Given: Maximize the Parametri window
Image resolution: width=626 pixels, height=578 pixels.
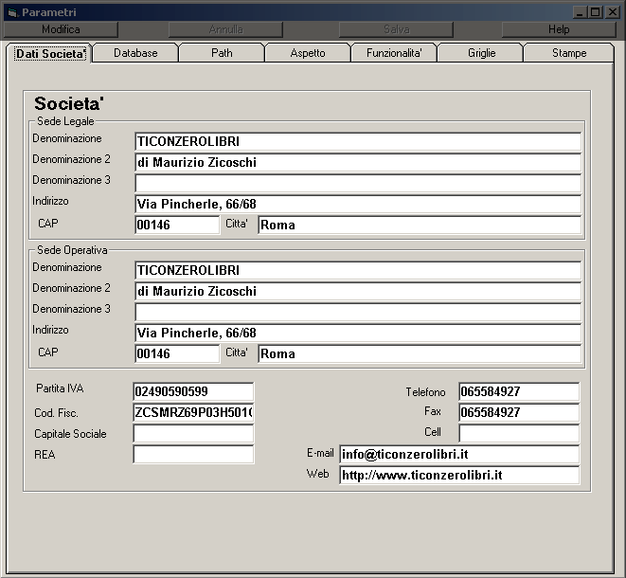Looking at the screenshot, I should (x=595, y=12).
